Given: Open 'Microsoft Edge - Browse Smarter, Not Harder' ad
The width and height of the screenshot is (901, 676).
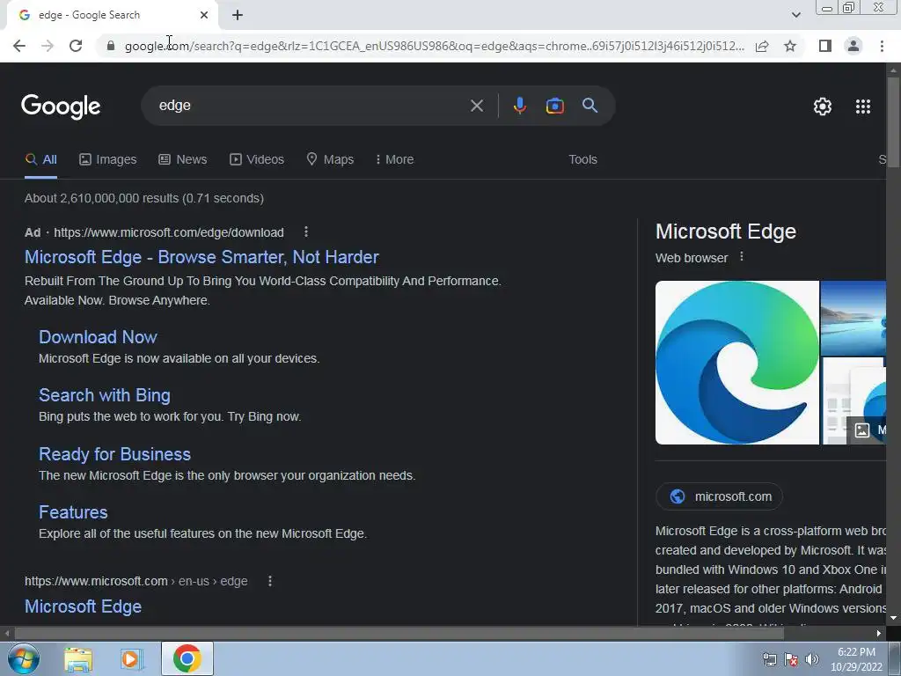Looking at the screenshot, I should click(x=201, y=257).
